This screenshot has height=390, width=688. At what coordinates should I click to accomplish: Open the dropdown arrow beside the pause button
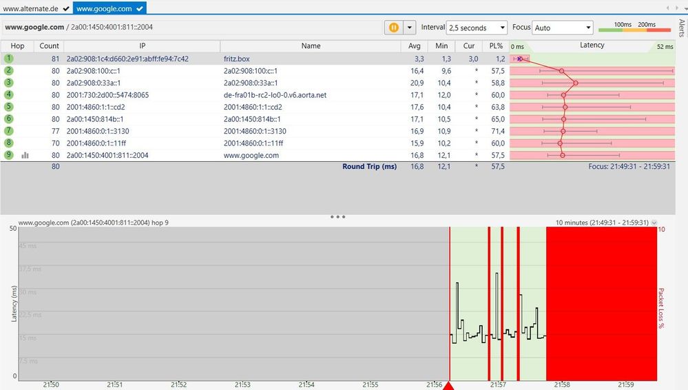410,28
